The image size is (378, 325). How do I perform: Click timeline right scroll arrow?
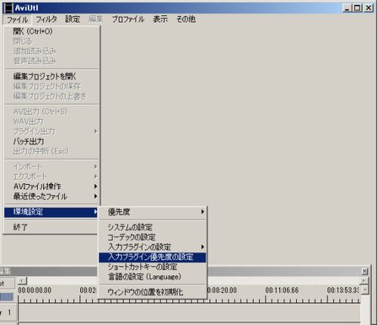coord(364,281)
